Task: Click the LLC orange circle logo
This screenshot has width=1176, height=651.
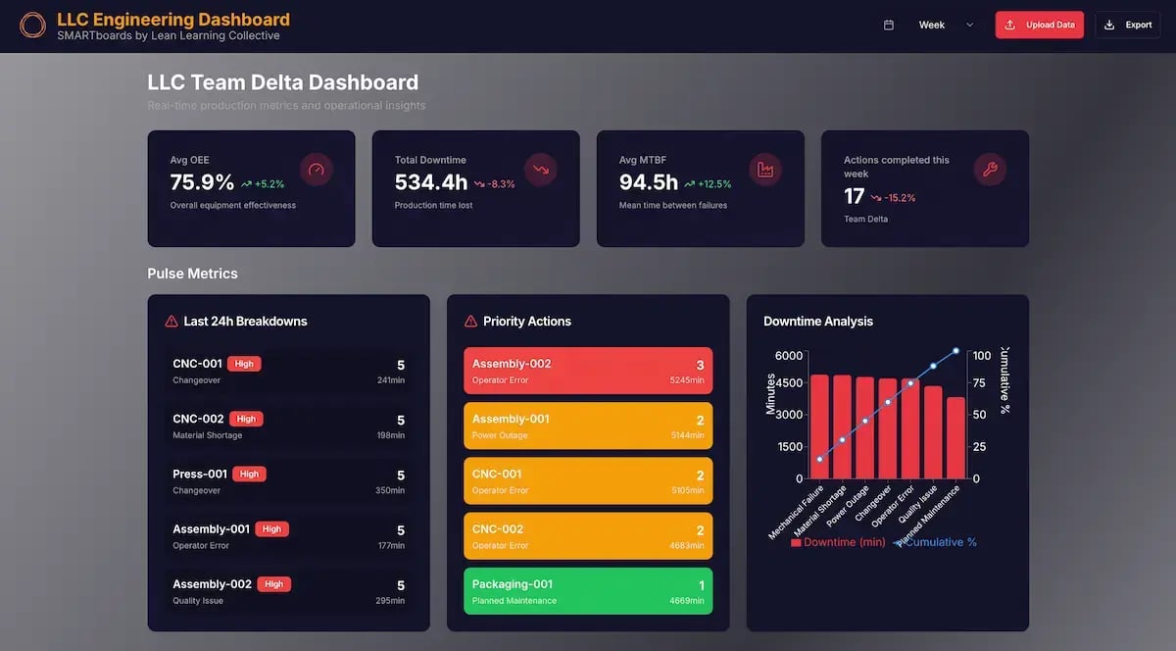Action: (x=32, y=25)
